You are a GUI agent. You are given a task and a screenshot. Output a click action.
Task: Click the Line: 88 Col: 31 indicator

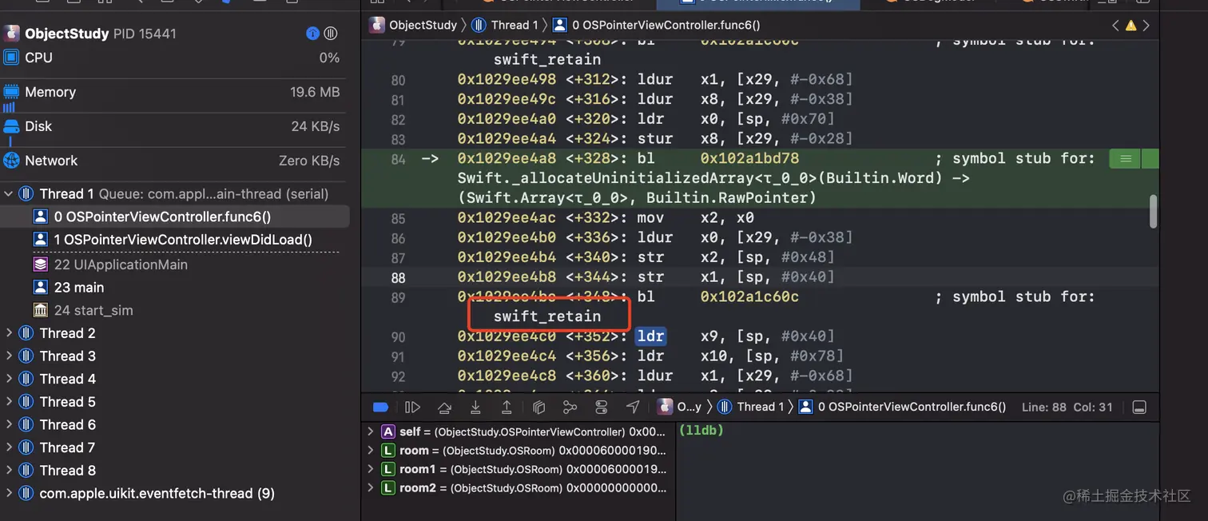pos(1067,407)
